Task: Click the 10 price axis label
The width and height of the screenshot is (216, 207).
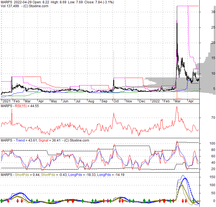Action: pos(213,73)
